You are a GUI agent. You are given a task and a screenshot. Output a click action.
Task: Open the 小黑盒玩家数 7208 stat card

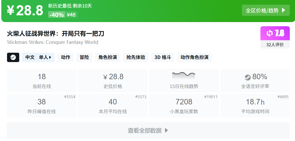184,106
